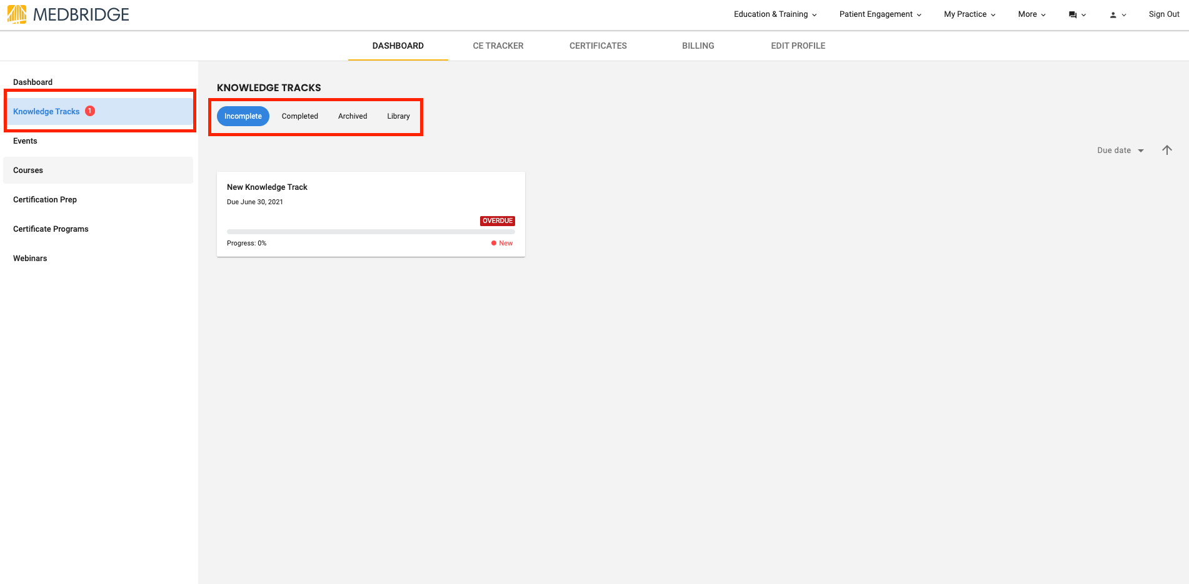This screenshot has height=584, width=1189.
Task: Expand the Patient Engagement menu
Action: pyautogui.click(x=880, y=14)
